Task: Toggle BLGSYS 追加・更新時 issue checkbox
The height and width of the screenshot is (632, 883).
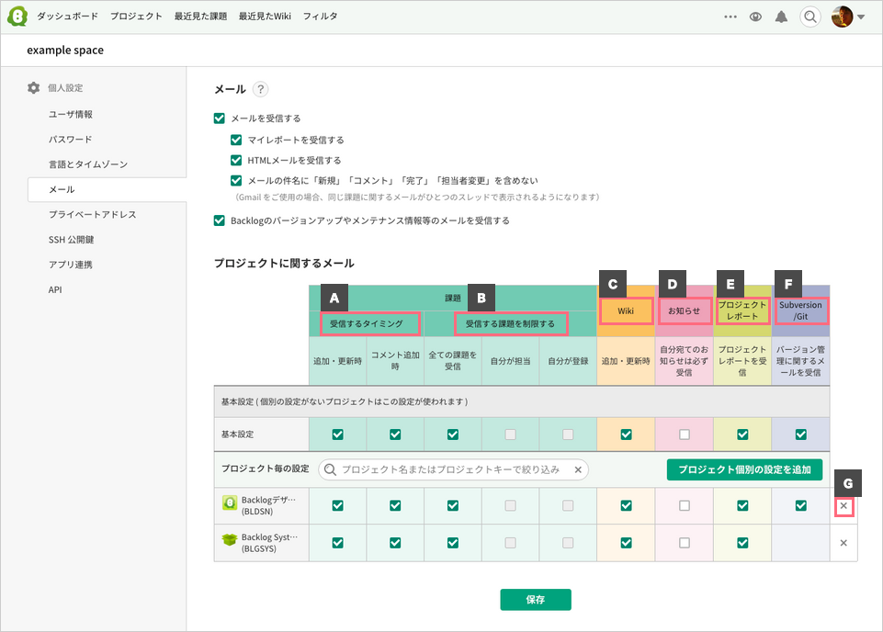Action: [x=338, y=543]
